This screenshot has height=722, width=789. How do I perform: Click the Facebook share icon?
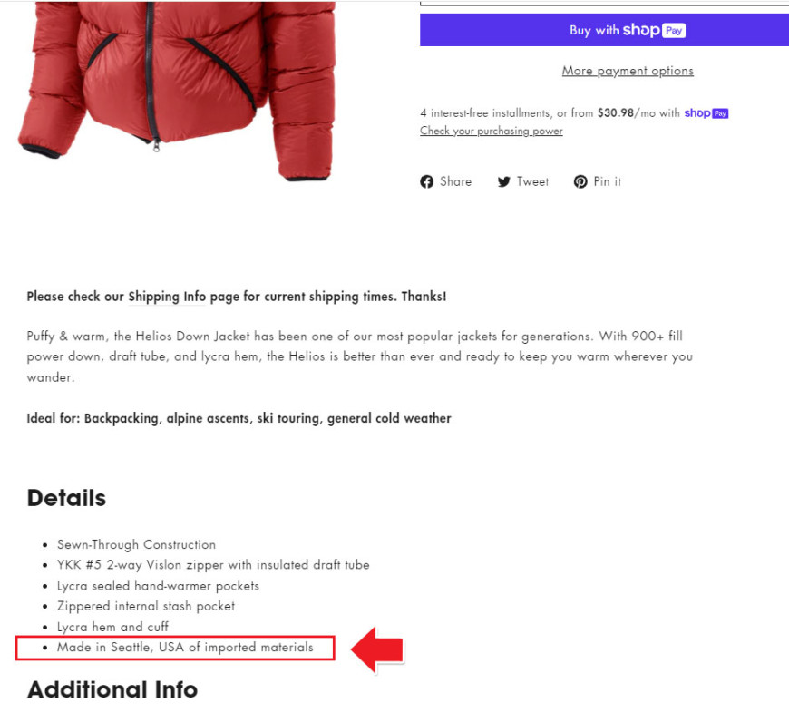(427, 181)
